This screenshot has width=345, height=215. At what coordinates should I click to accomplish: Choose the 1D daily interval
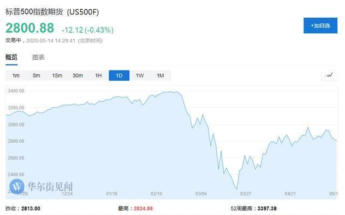click(x=119, y=75)
